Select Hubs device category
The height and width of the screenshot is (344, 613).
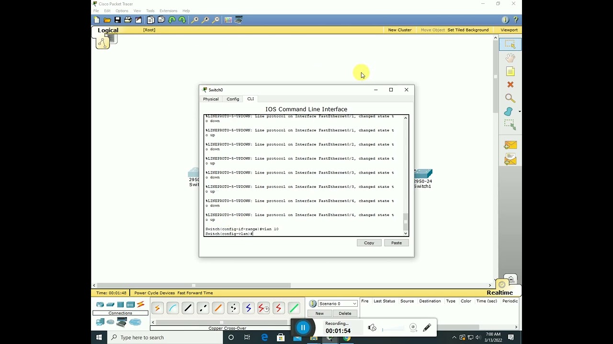point(120,304)
